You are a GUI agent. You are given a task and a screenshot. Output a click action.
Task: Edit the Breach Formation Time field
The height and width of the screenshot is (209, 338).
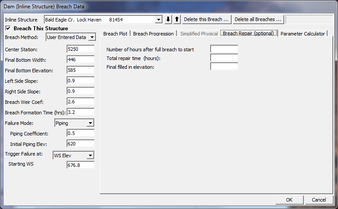click(81, 113)
